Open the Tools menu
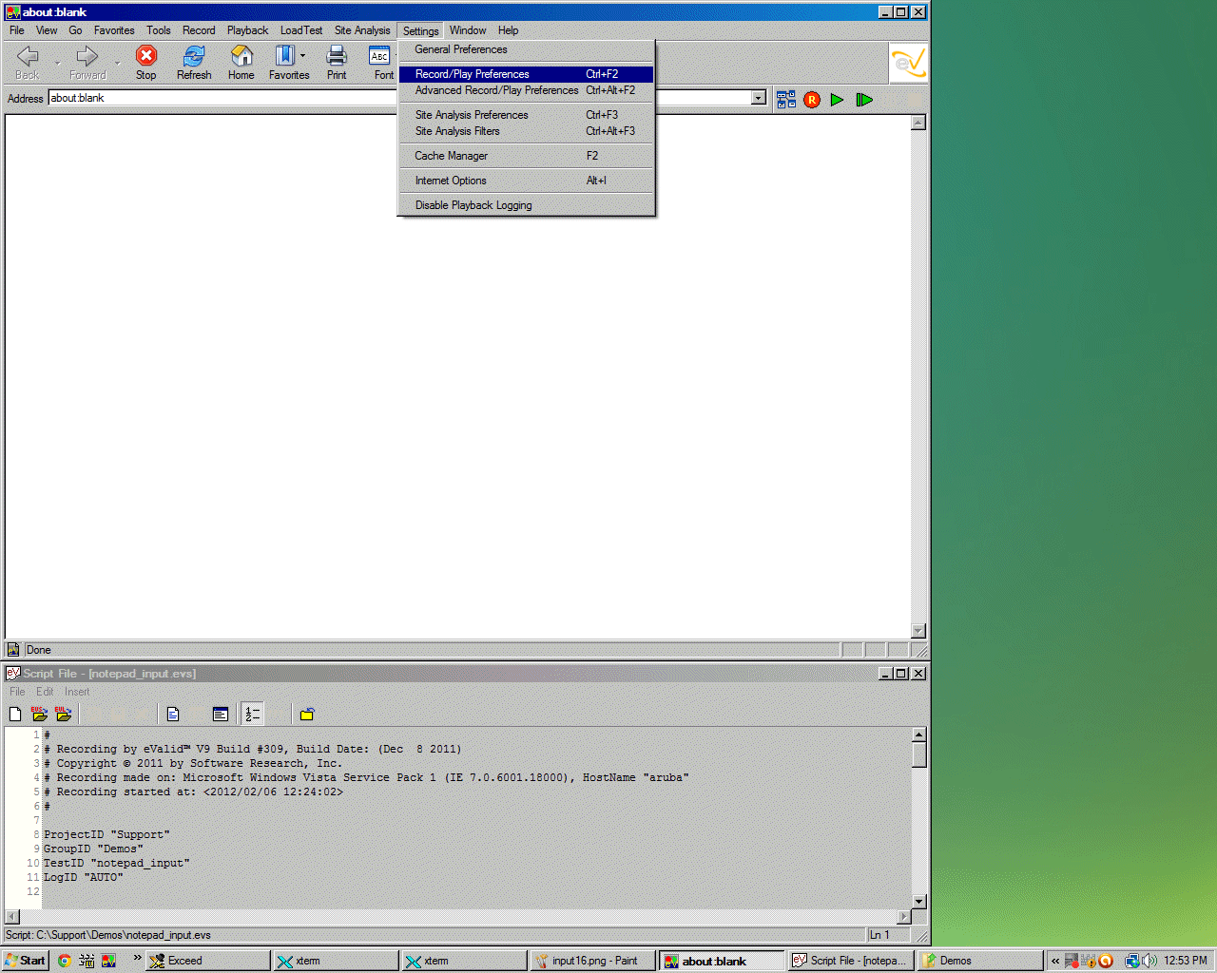 159,30
